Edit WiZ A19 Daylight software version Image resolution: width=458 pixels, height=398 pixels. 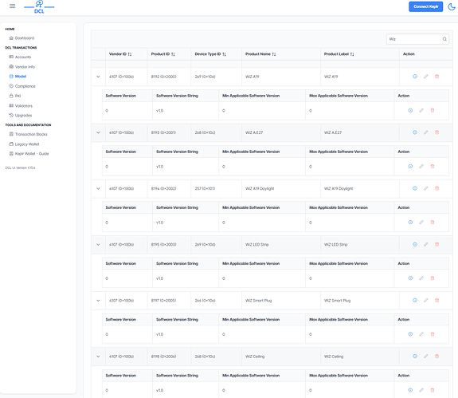coord(421,223)
